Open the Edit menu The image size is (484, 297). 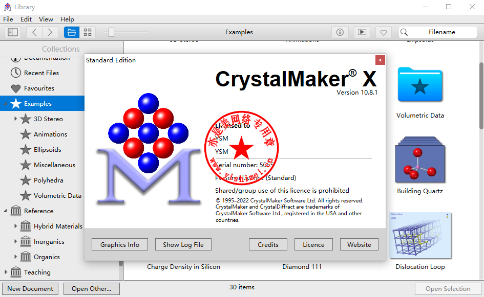tap(26, 19)
